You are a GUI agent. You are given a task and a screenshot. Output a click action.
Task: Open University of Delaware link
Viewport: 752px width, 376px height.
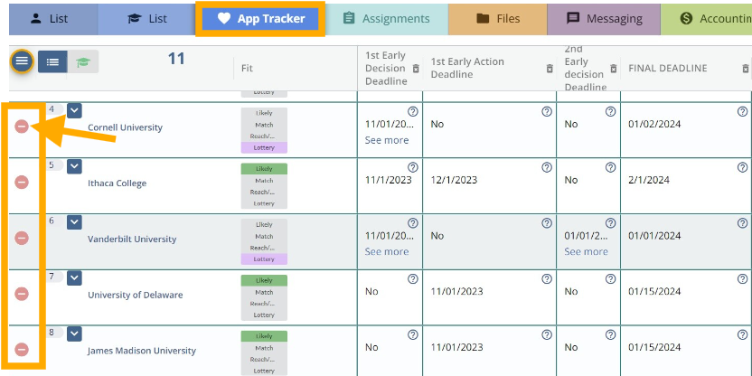point(136,295)
